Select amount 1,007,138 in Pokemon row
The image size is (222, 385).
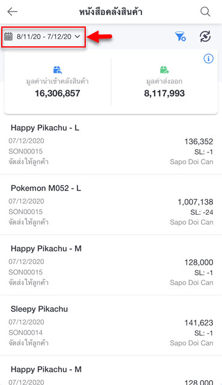click(196, 202)
